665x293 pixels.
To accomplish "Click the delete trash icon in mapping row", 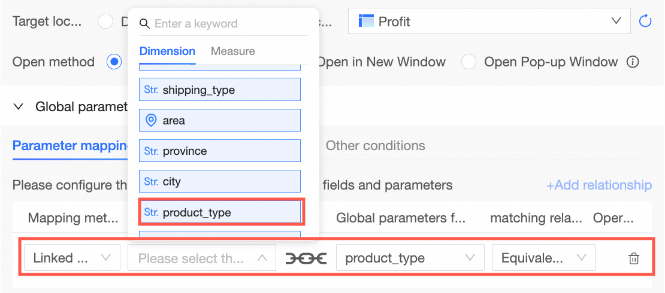I will [x=633, y=258].
